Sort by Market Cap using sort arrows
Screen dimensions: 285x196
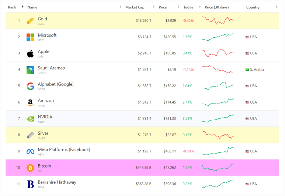tap(154, 7)
